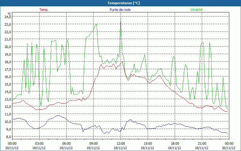
Task: Click the 21:00 time label on the x-axis
Action: 202,144
